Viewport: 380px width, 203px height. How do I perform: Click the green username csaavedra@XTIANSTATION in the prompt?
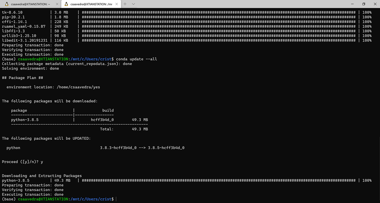pos(43,199)
